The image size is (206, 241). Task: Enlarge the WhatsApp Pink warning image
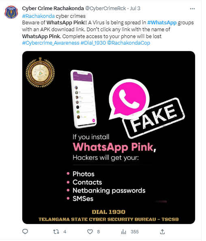pos(109,138)
